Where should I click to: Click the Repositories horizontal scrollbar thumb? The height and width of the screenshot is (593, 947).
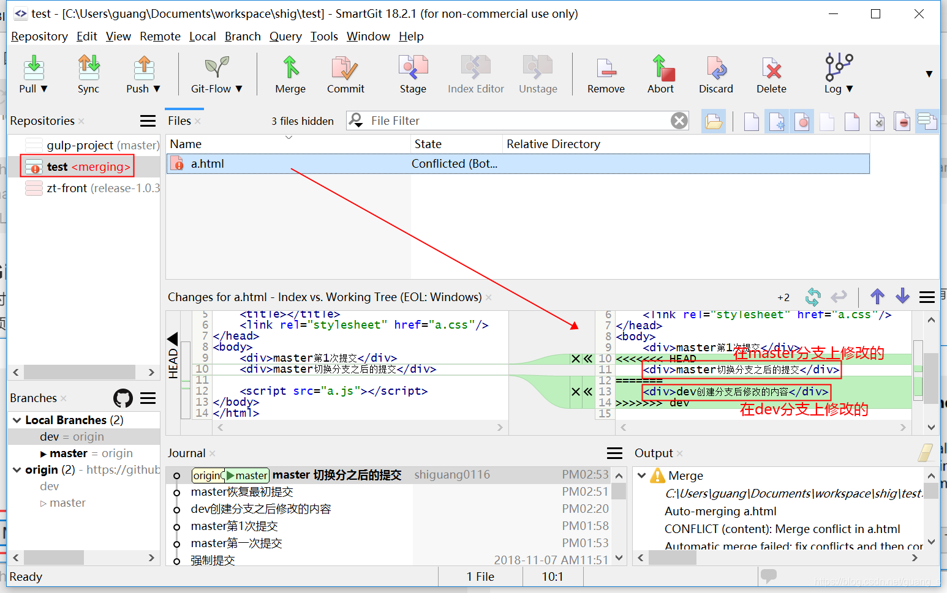pyautogui.click(x=80, y=372)
